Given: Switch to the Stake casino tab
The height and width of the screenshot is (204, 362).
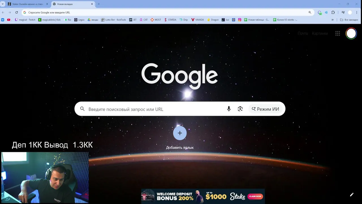Looking at the screenshot, I should pos(27,4).
